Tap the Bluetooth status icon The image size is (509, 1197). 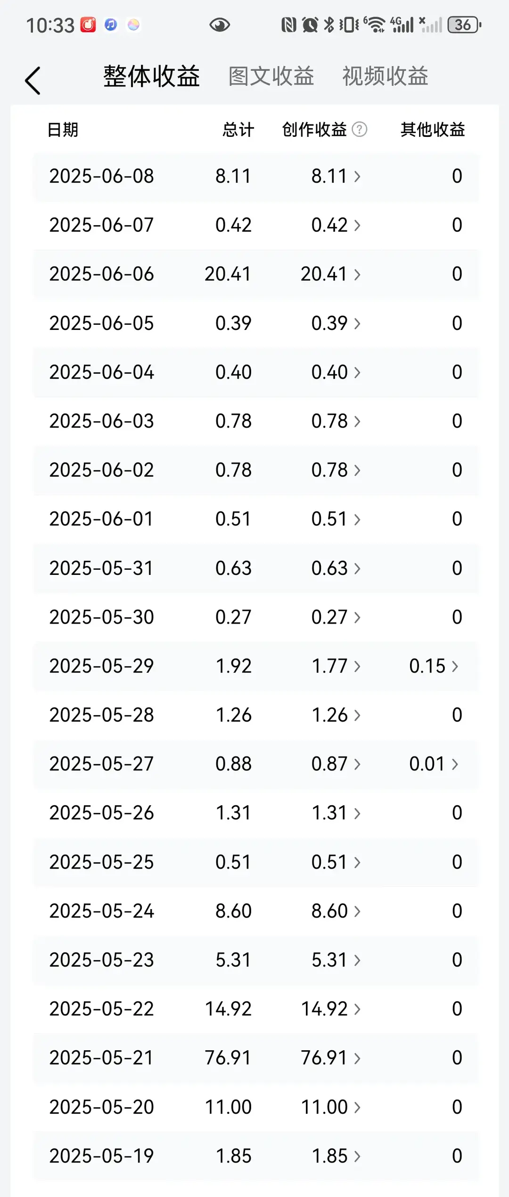tap(329, 25)
